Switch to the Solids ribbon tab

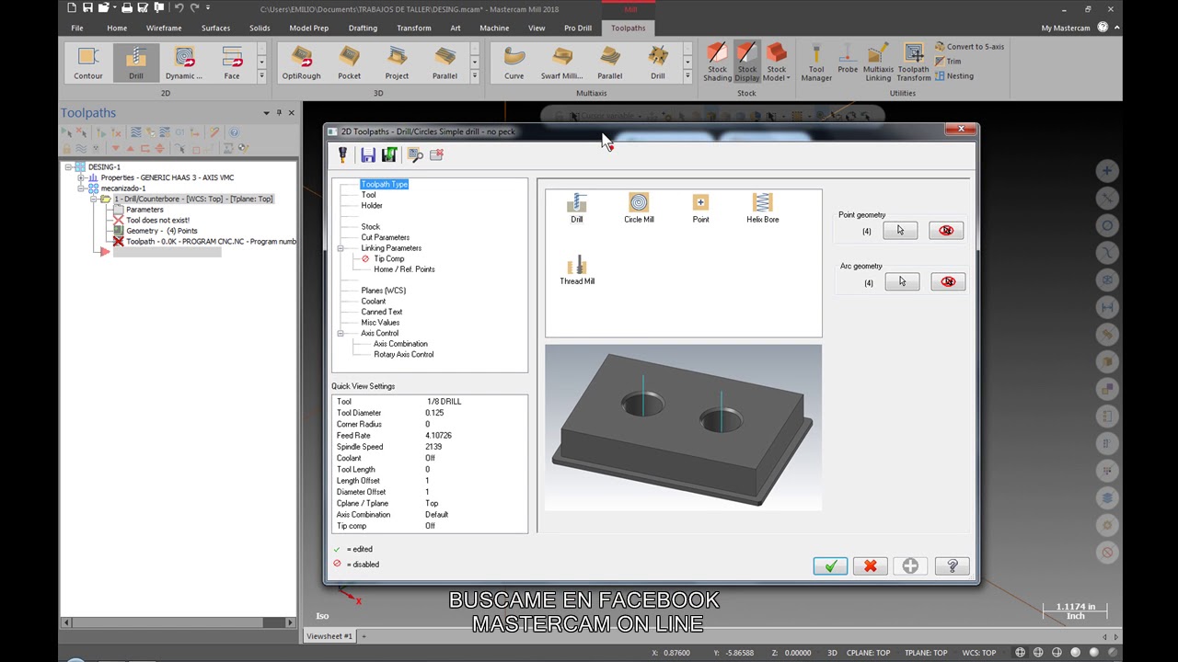click(260, 28)
